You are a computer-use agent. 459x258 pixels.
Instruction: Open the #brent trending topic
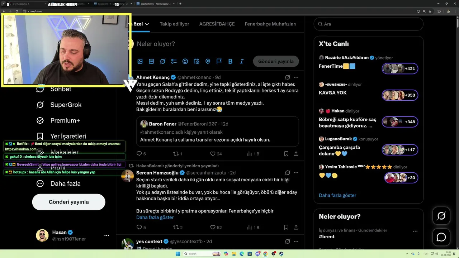327,236
